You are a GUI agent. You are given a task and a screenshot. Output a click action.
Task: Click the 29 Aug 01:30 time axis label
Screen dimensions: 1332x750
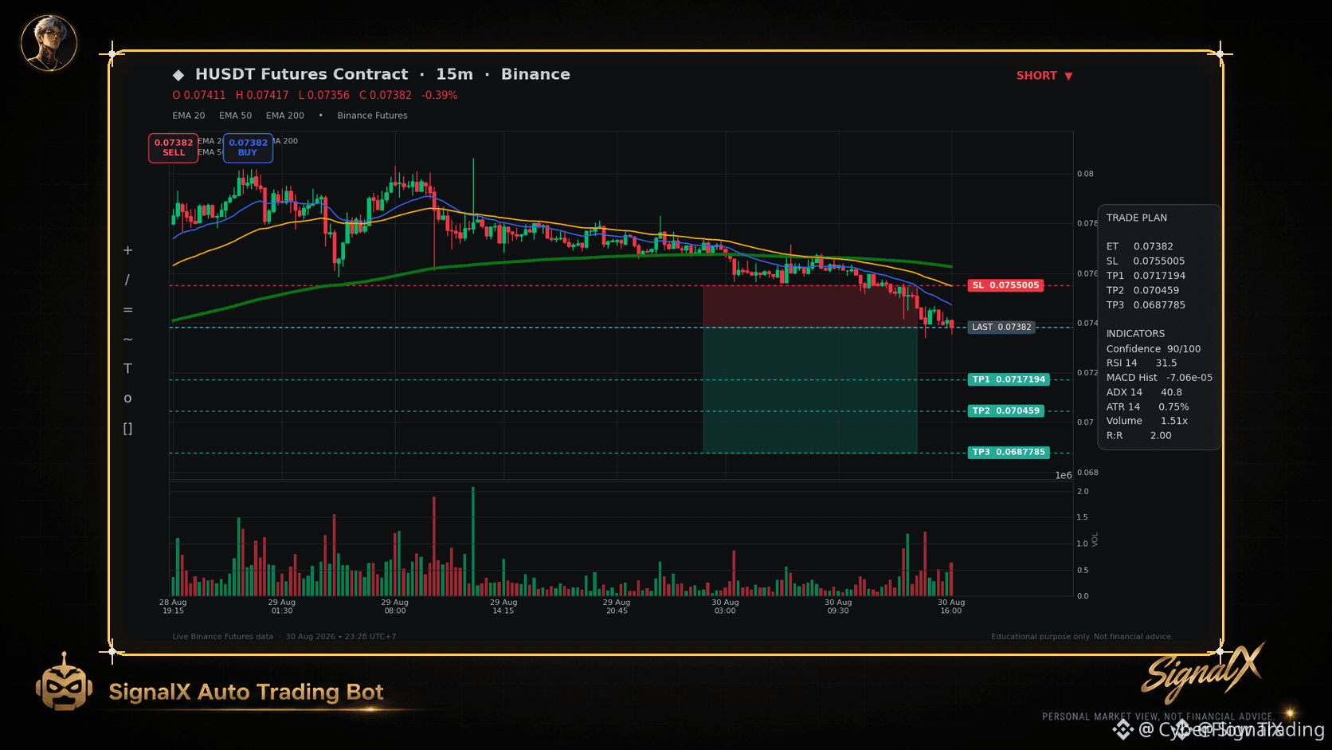(x=282, y=607)
